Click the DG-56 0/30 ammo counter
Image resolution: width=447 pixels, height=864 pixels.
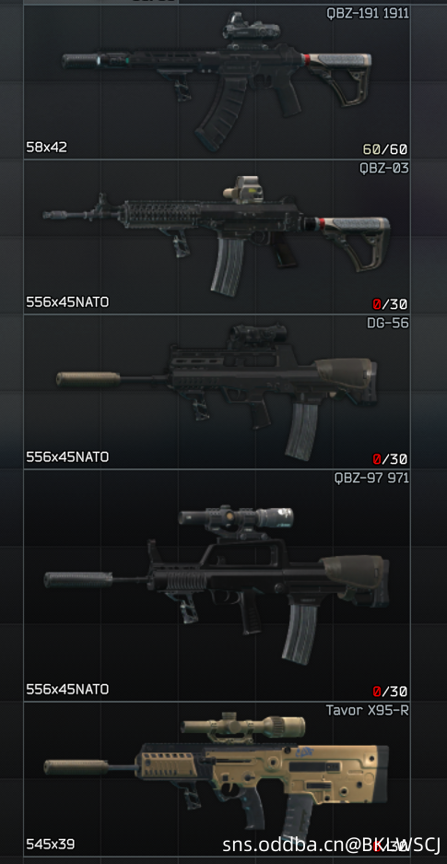click(390, 459)
